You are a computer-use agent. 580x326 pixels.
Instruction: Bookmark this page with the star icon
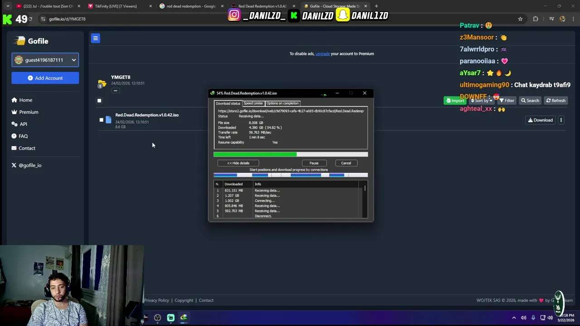pyautogui.click(x=520, y=19)
